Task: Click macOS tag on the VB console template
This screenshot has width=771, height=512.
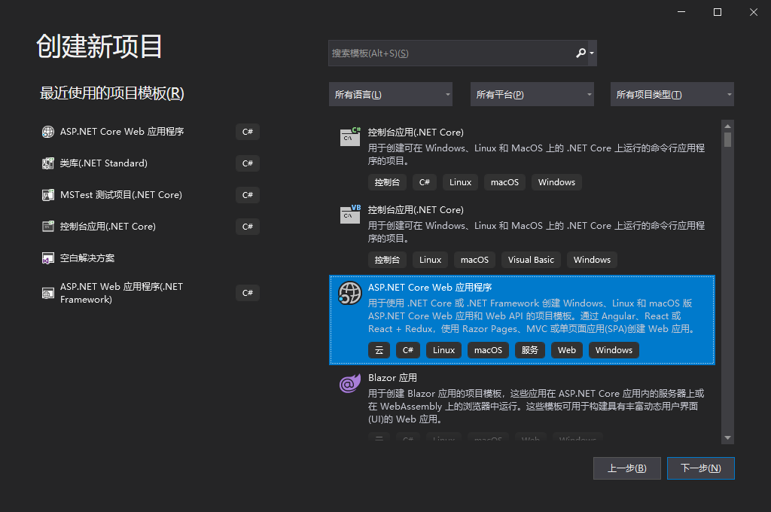Action: [474, 260]
